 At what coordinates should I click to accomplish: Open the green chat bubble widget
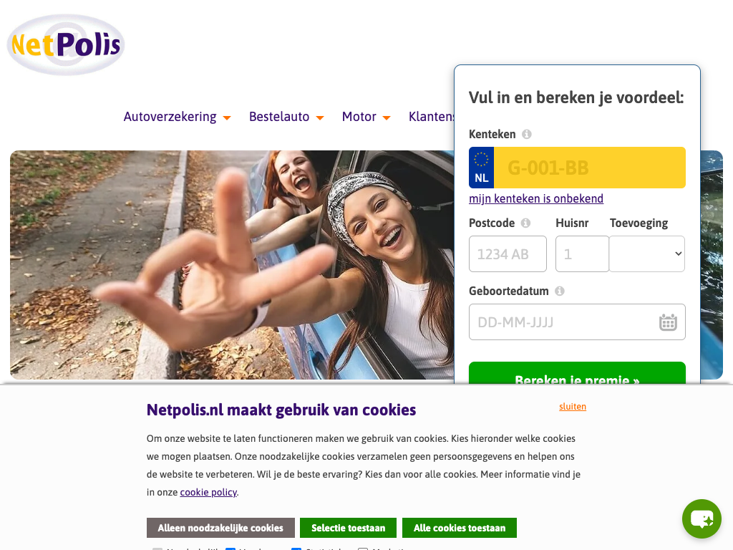[702, 518]
